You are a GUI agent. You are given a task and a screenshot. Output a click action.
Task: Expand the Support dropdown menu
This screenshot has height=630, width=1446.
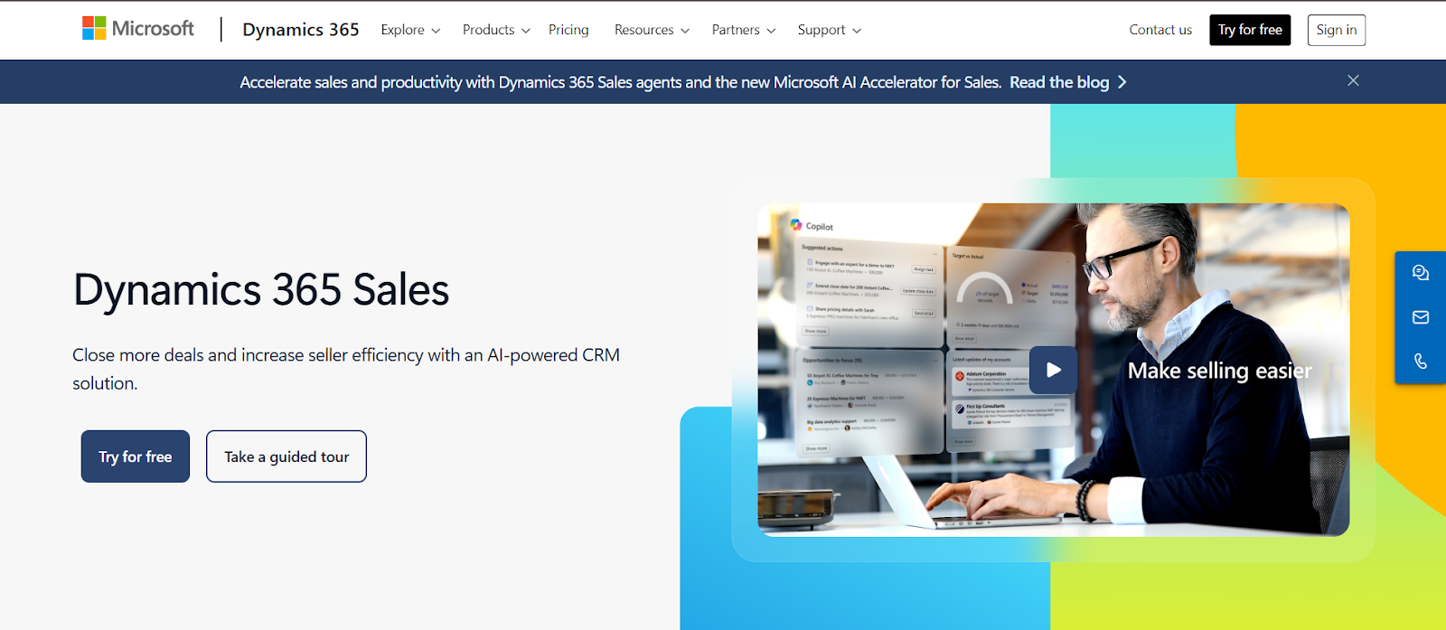coord(830,30)
